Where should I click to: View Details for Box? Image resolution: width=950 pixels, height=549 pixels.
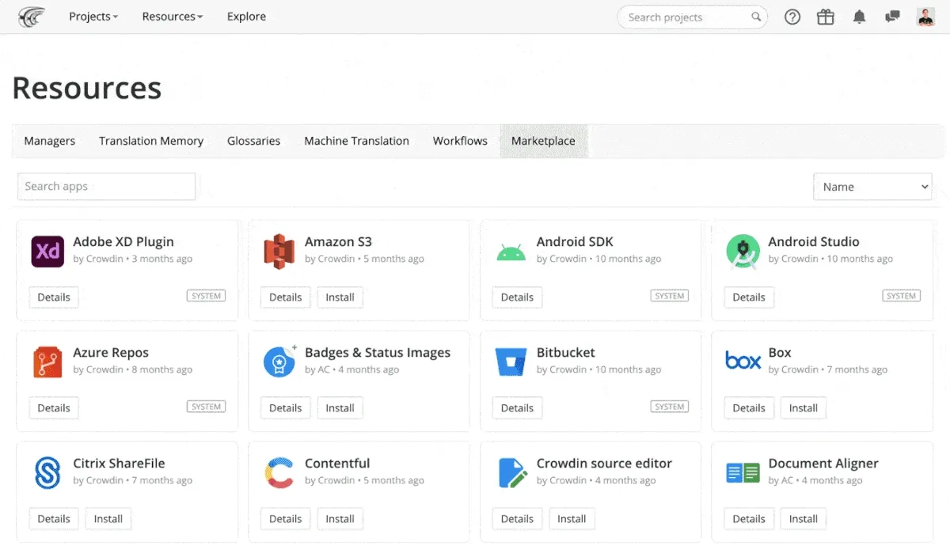749,408
